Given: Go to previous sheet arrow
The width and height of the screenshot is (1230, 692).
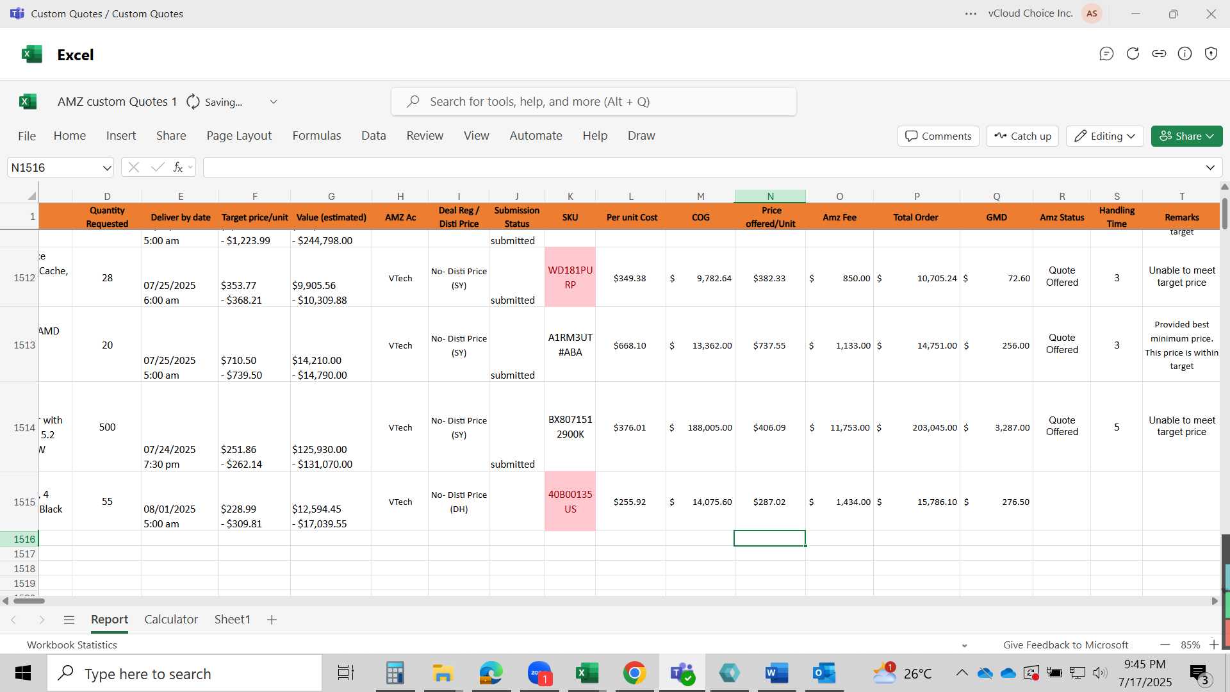Looking at the screenshot, I should [13, 620].
